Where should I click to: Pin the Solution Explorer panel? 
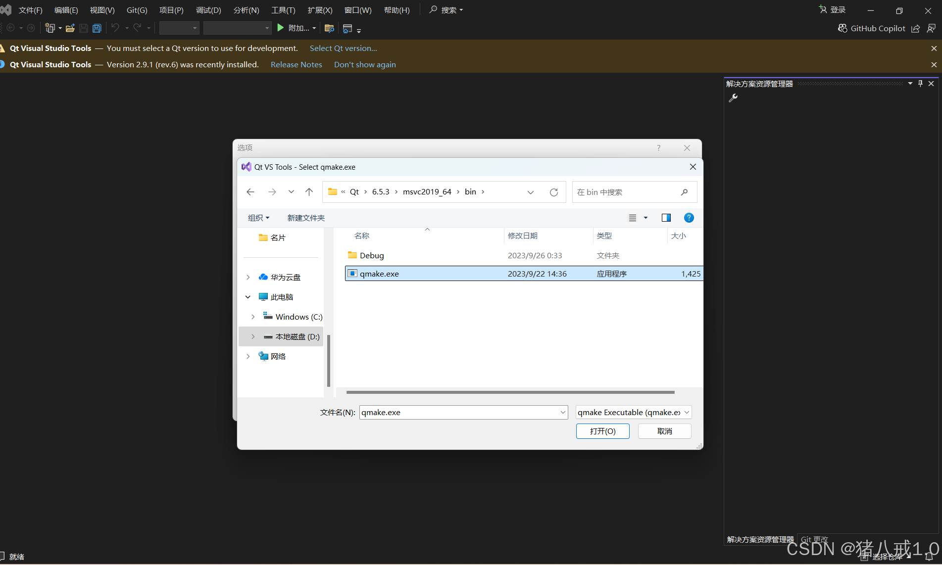pos(920,84)
